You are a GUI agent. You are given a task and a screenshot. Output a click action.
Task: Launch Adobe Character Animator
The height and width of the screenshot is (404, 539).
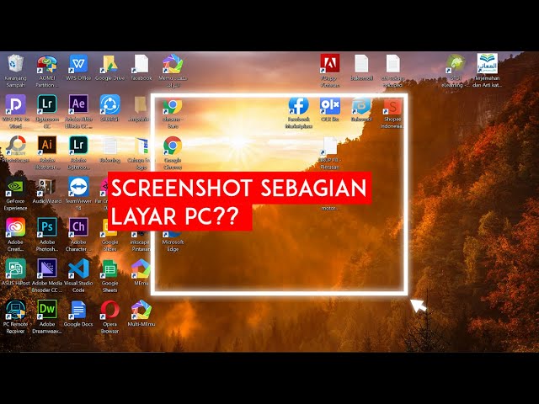78,227
